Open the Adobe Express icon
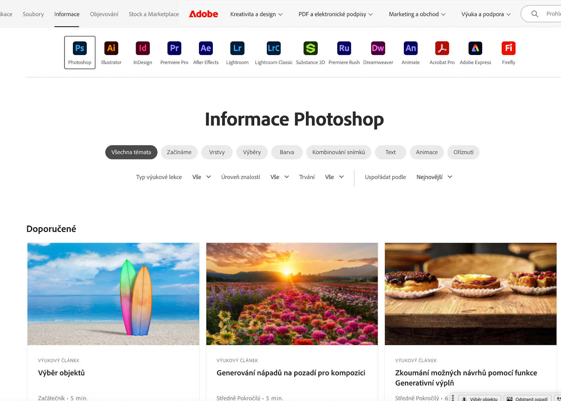 pos(475,48)
